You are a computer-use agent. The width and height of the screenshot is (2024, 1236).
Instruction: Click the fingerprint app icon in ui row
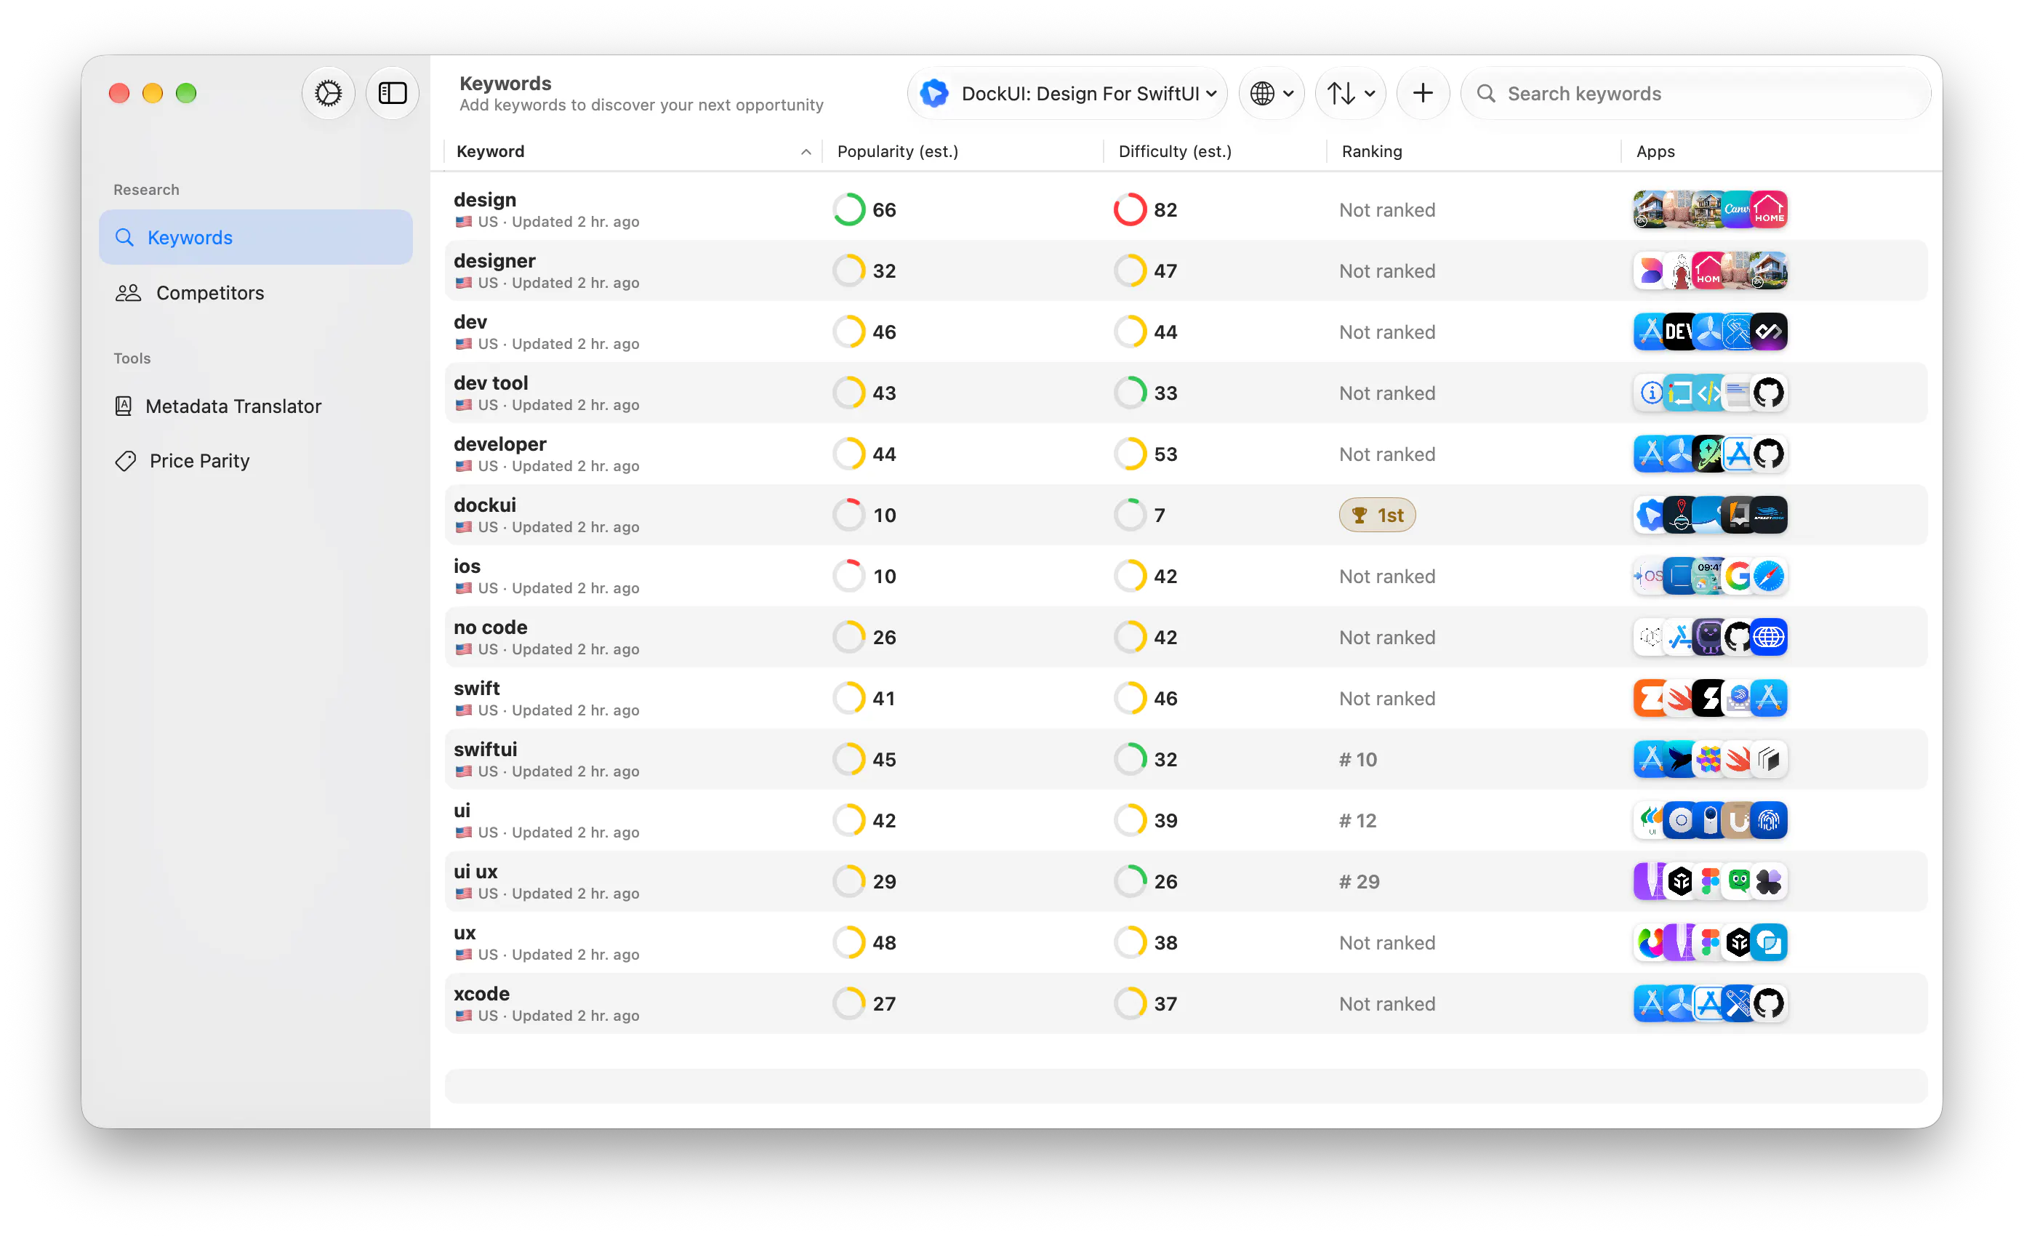point(1769,819)
